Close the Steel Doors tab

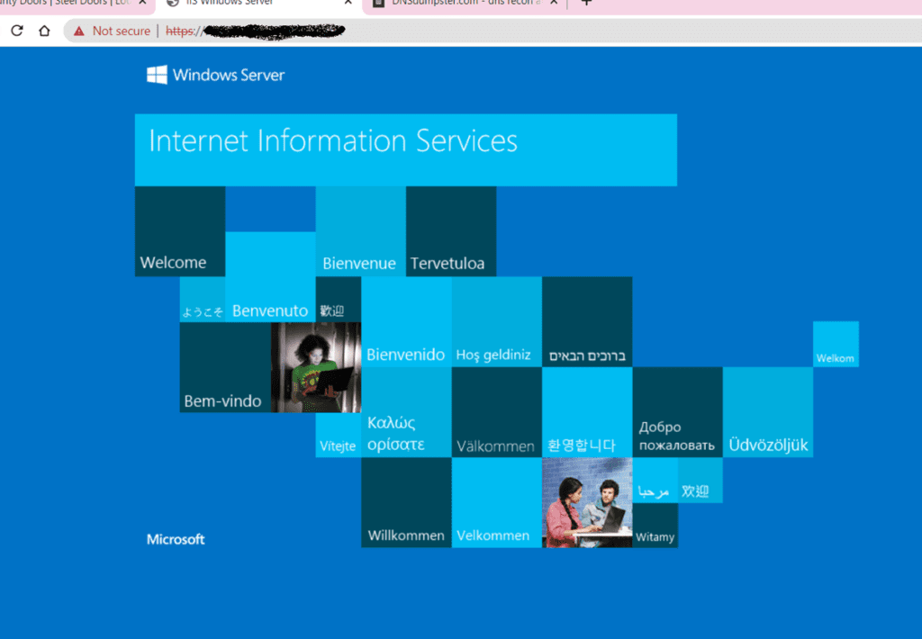[142, 3]
